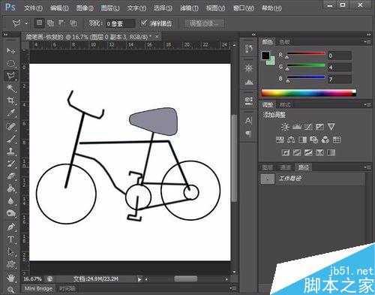Image resolution: width=375 pixels, height=295 pixels.
Task: Add a Levels adjustment
Action: 297,127
